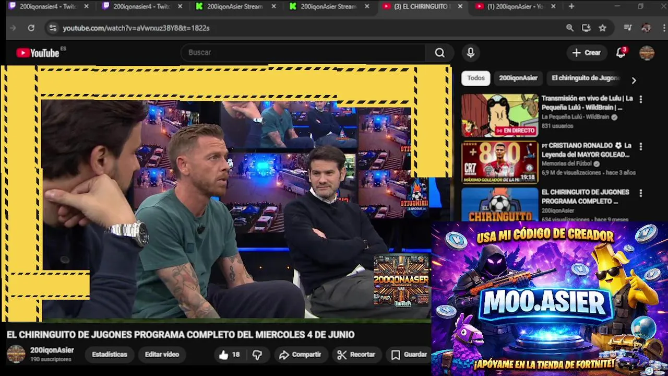Click the Editar vídeo button
This screenshot has width=668, height=376.
162,355
